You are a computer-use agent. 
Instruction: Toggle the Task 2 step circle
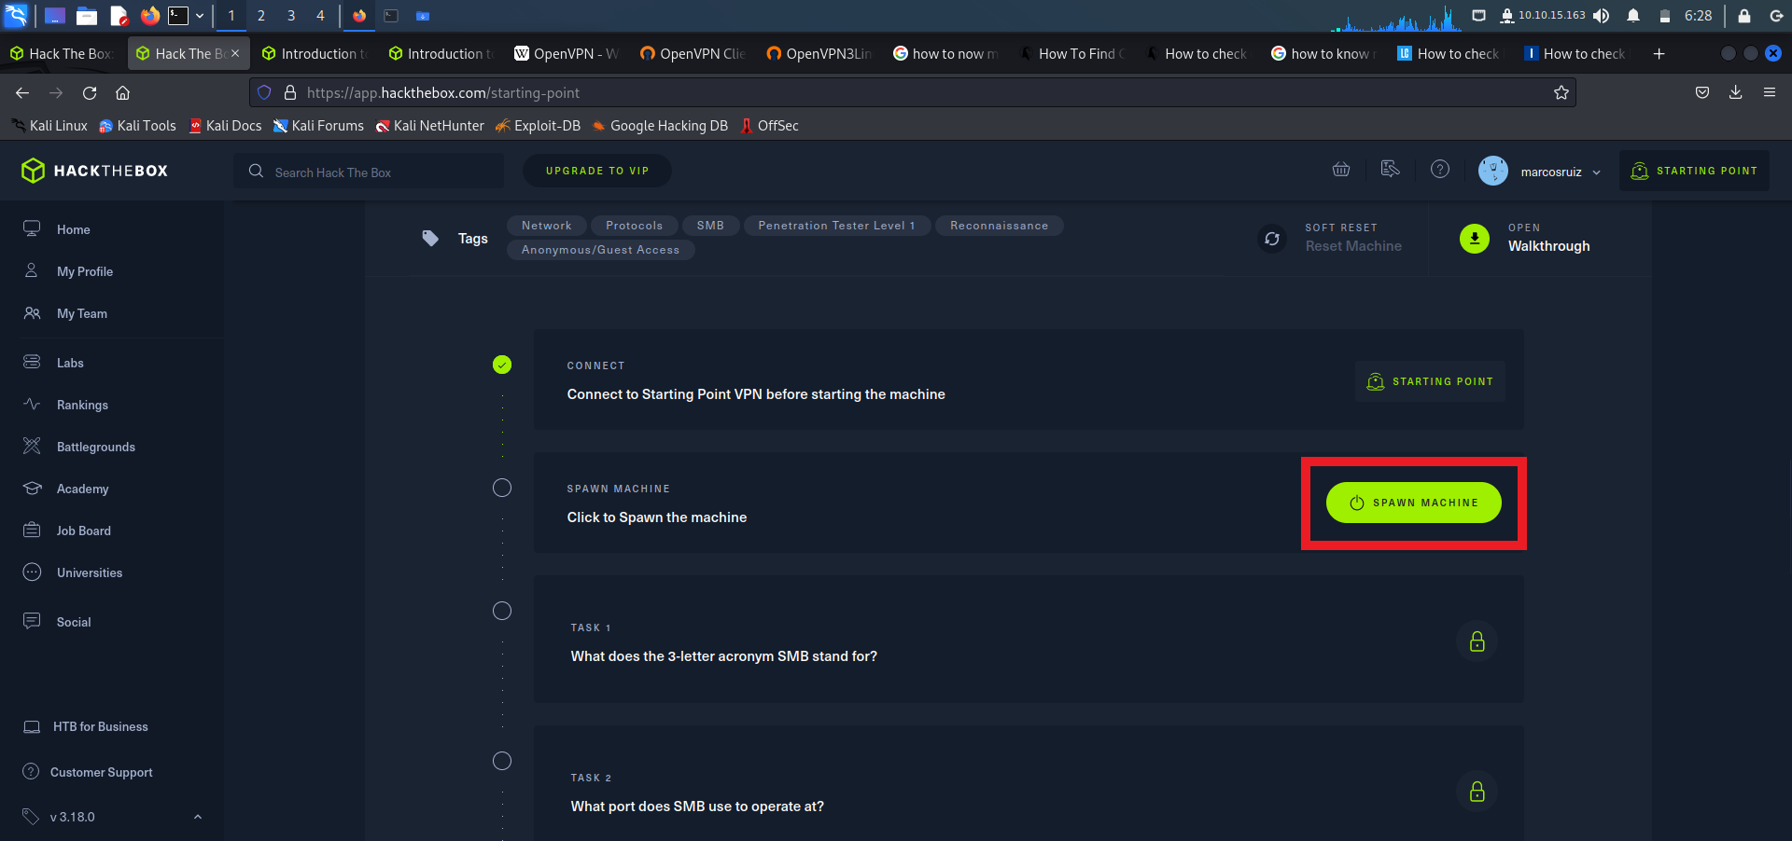click(x=502, y=761)
